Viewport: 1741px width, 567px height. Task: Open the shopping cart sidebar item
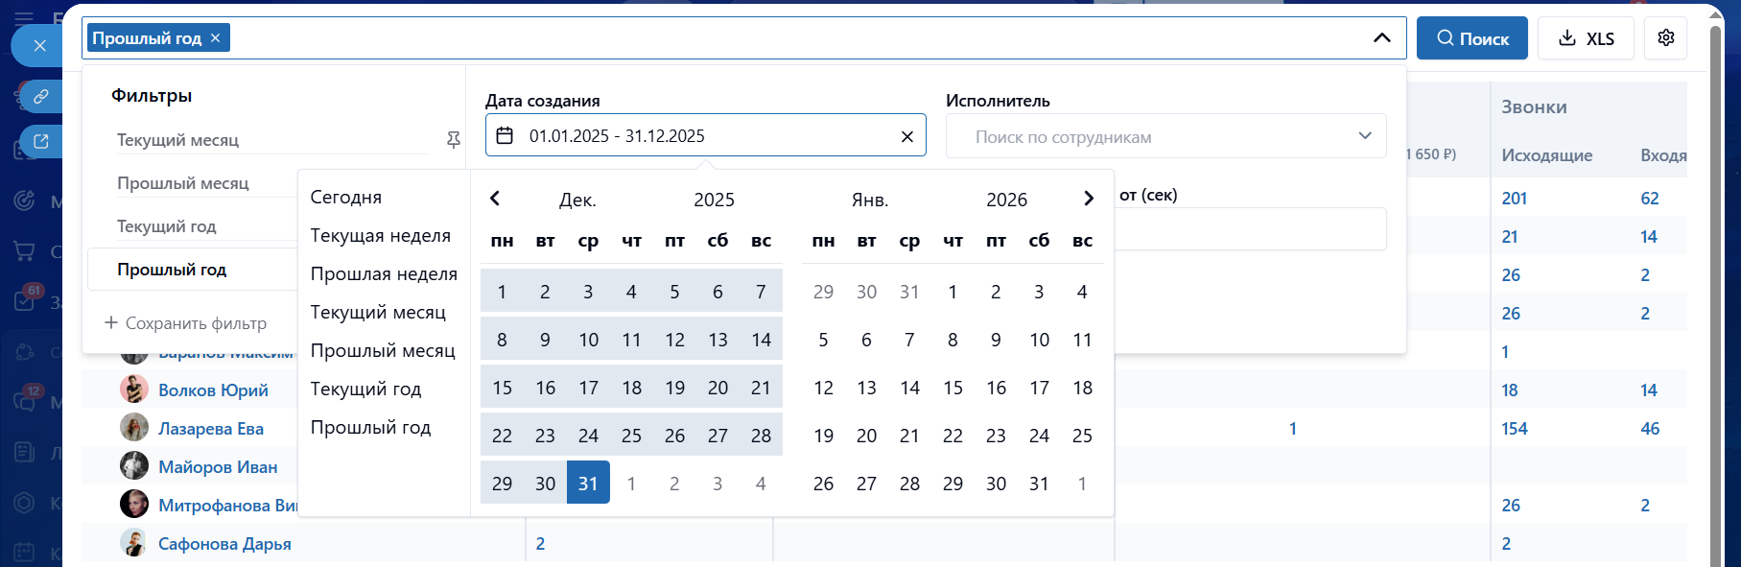(x=25, y=251)
